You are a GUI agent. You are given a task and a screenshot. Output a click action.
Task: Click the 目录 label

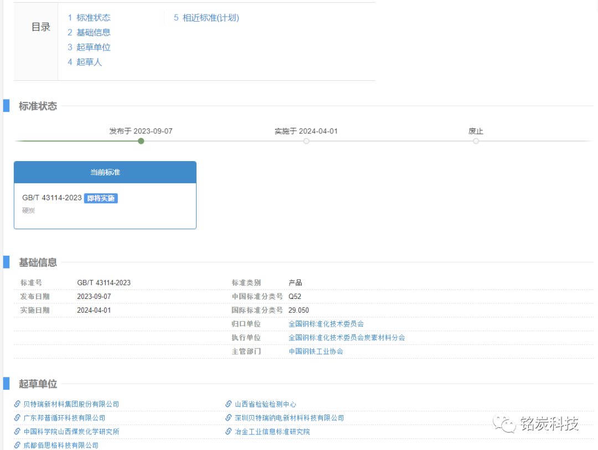tap(41, 27)
